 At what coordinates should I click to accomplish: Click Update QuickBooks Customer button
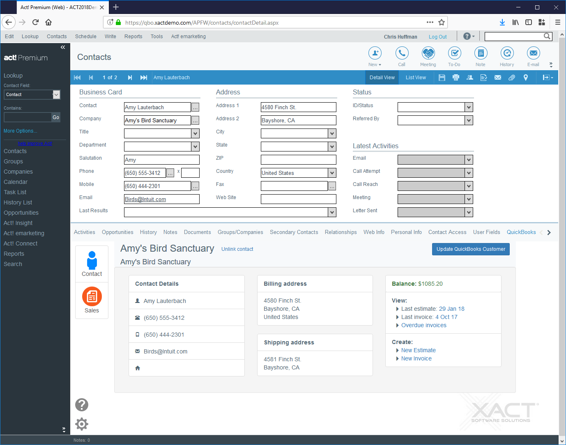[x=471, y=249]
